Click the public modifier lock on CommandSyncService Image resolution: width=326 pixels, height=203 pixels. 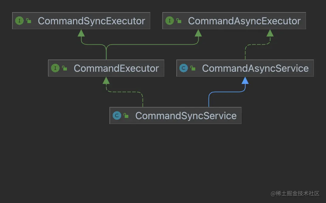click(x=126, y=115)
